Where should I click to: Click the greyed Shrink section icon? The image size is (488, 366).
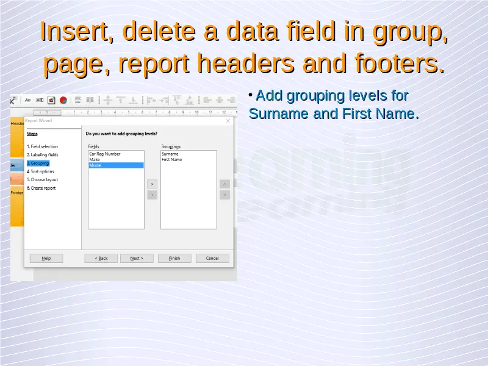pyautogui.click(x=108, y=100)
